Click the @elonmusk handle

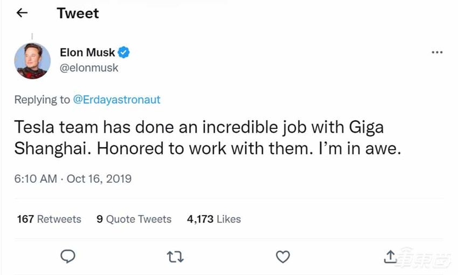(89, 68)
